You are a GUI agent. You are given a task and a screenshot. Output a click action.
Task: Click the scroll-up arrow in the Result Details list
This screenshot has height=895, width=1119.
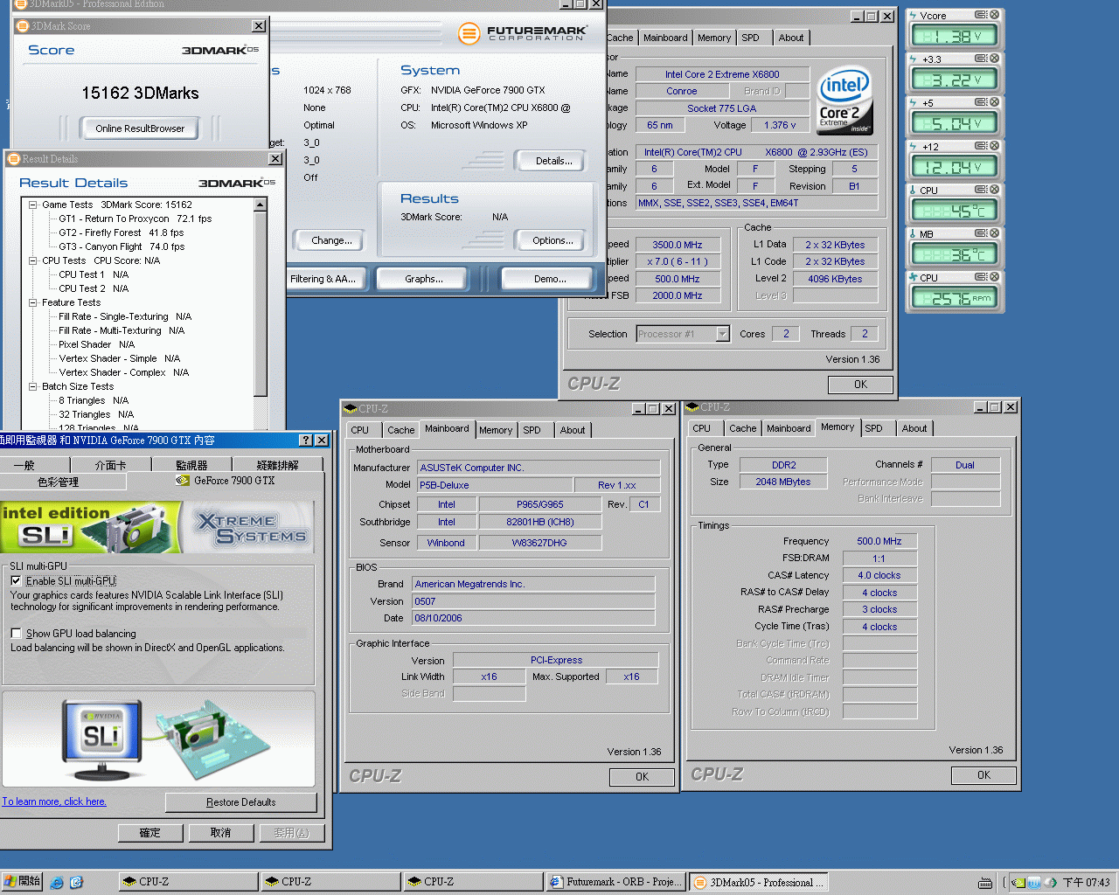(261, 205)
